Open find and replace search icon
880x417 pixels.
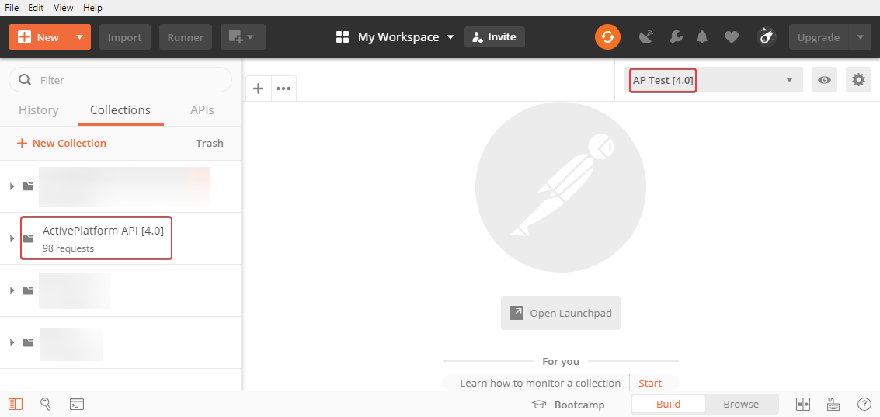point(46,404)
